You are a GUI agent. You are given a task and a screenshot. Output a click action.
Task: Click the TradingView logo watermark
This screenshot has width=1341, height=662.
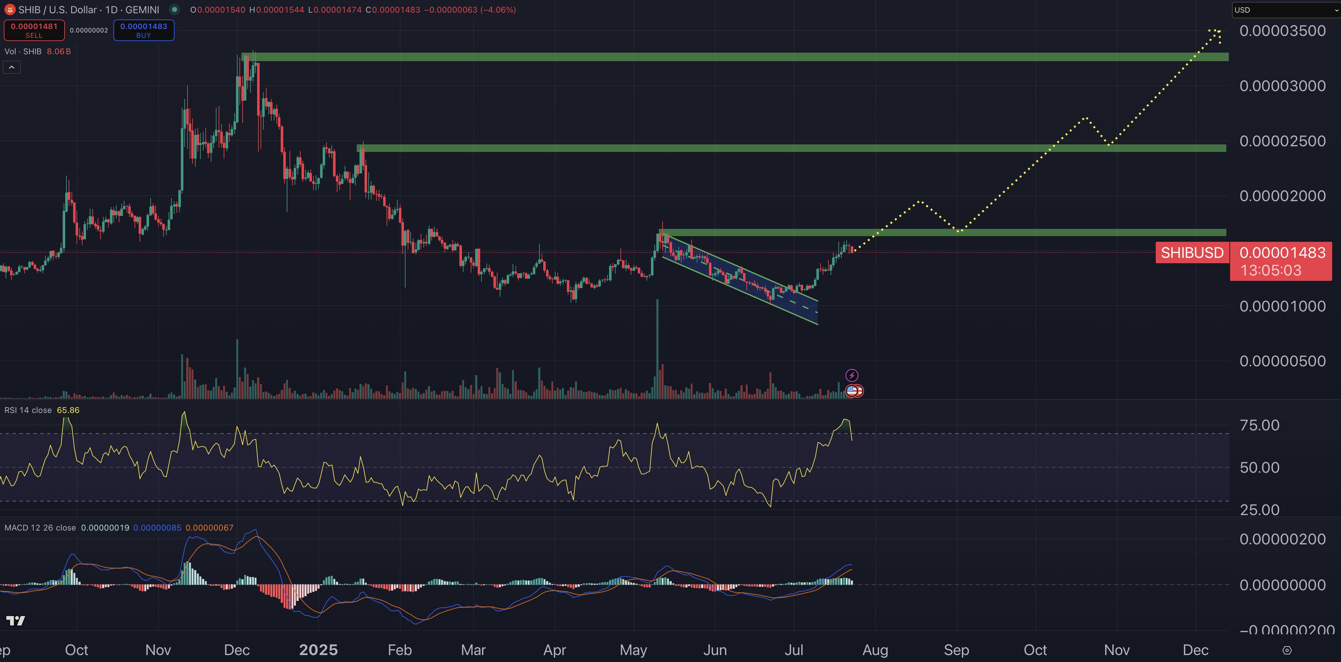point(16,620)
